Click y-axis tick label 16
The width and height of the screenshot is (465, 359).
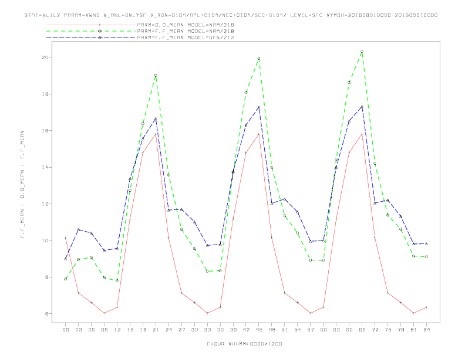coord(45,131)
